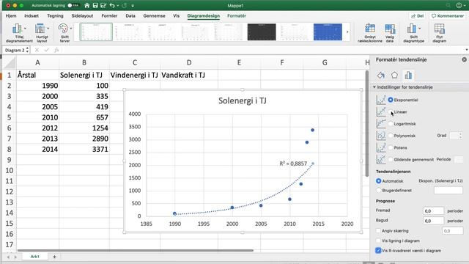Select the blue chart style thumbnail
The image size is (469, 264).
[x=328, y=32]
